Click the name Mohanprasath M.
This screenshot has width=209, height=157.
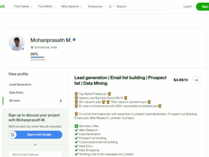coord(51,40)
